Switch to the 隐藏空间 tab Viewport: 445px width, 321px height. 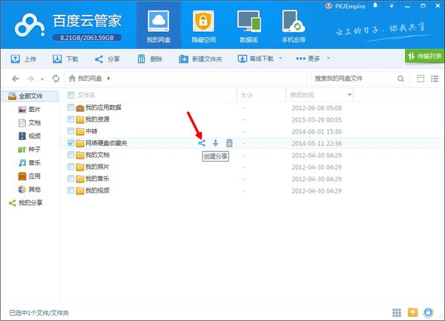[203, 25]
